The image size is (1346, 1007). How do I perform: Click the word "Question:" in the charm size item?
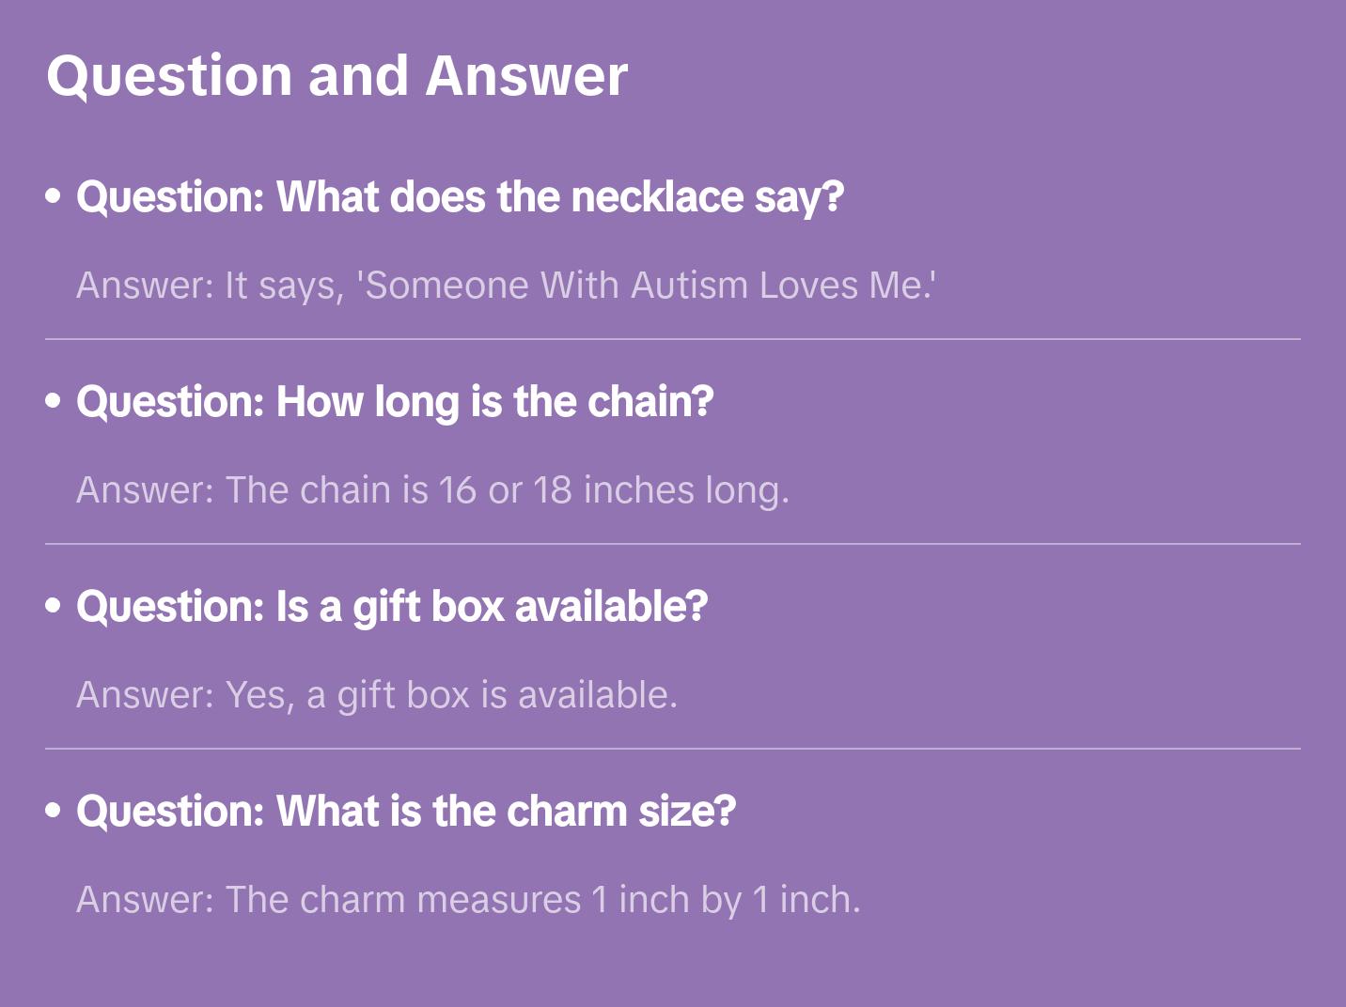pos(170,812)
